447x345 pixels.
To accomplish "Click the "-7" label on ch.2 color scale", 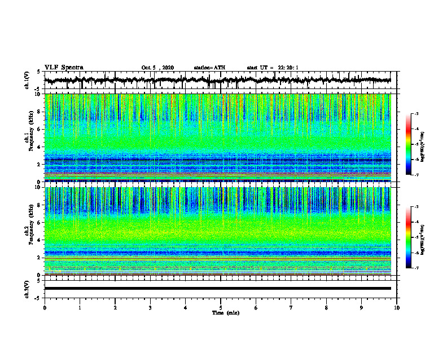I will 416,268.
